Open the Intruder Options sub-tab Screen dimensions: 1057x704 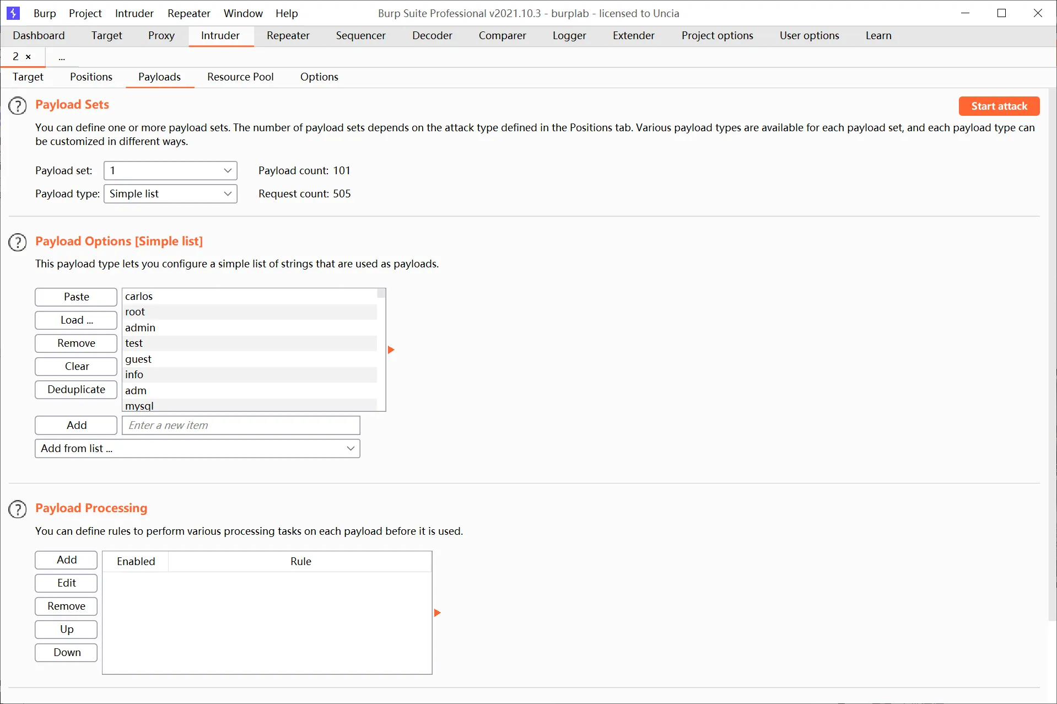[x=319, y=77]
